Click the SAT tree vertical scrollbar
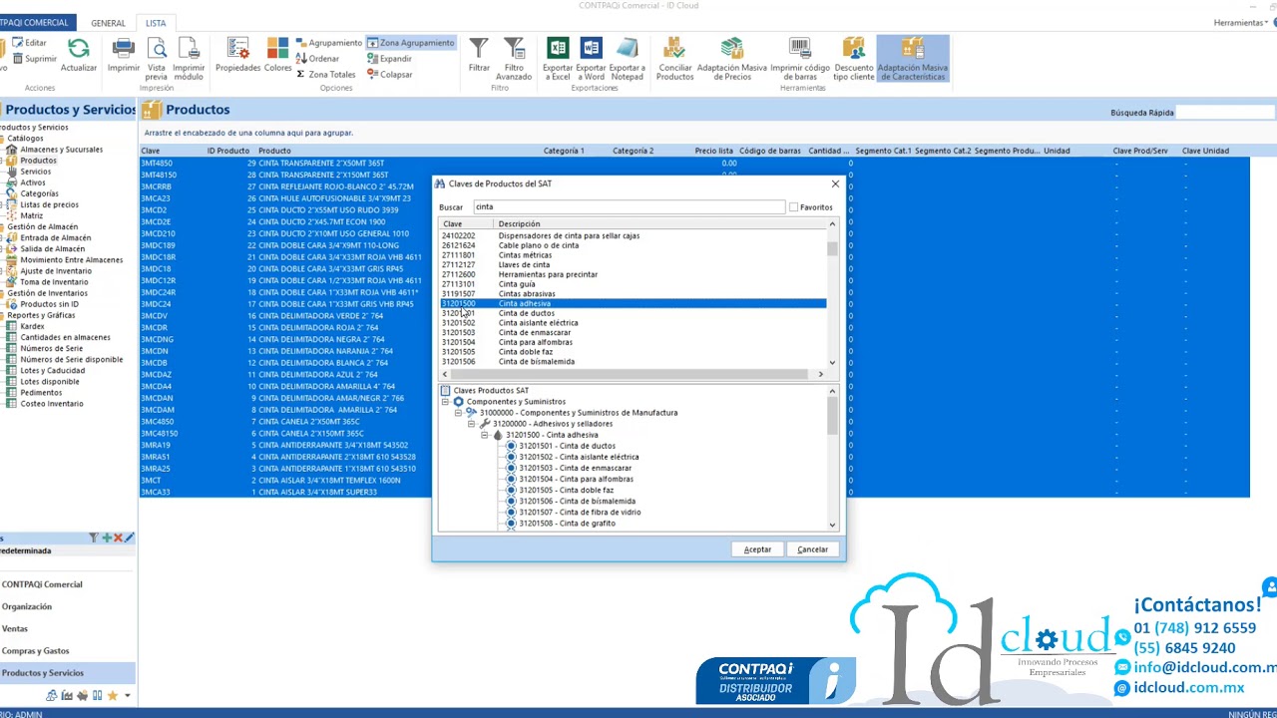Viewport: 1277px width, 718px height. coord(832,458)
